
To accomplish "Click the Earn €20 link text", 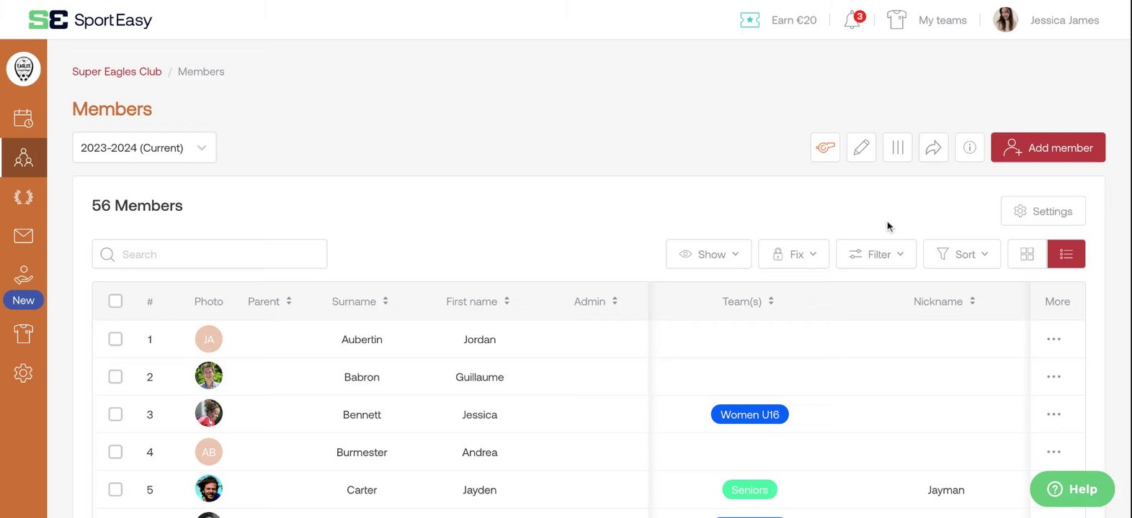I will [794, 20].
